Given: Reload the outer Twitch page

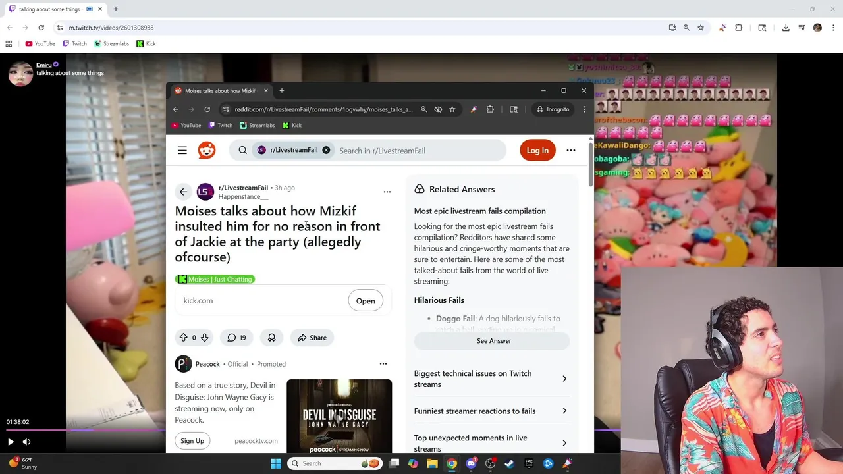Looking at the screenshot, I should pos(41,28).
